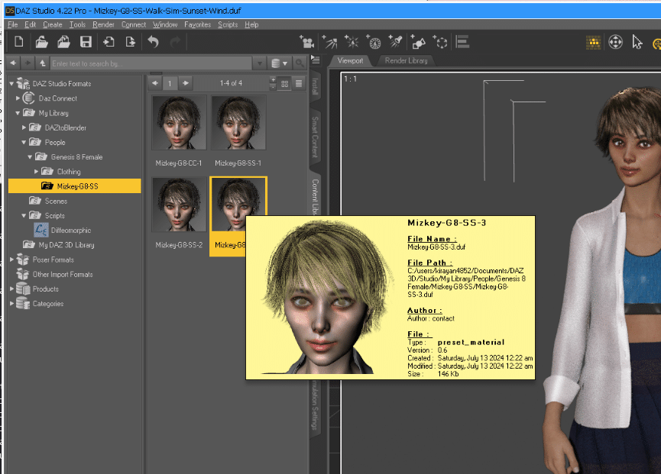Collapse the My Library tree node

click(18, 113)
